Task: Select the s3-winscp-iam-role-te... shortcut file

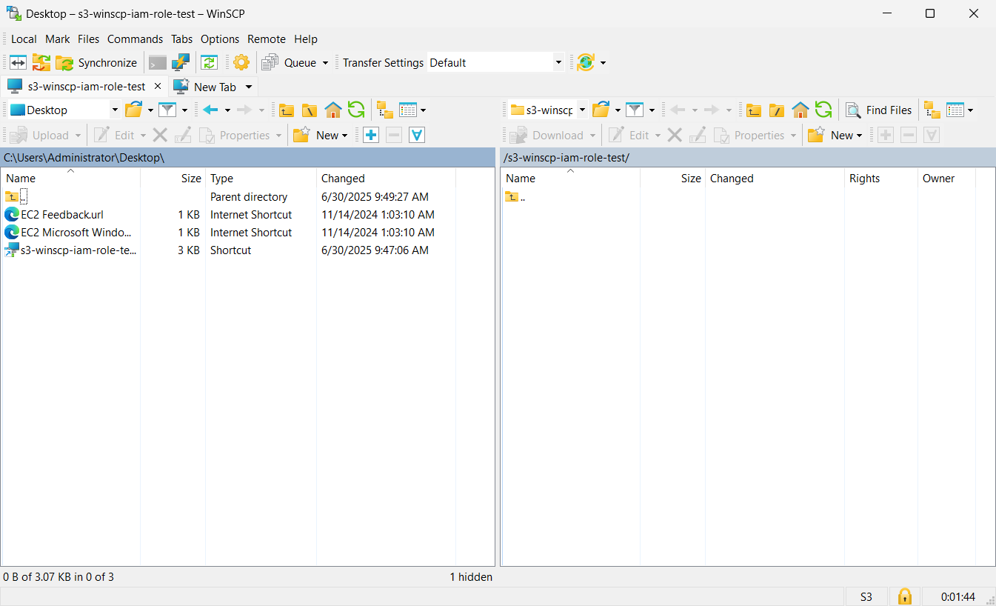Action: [70, 250]
